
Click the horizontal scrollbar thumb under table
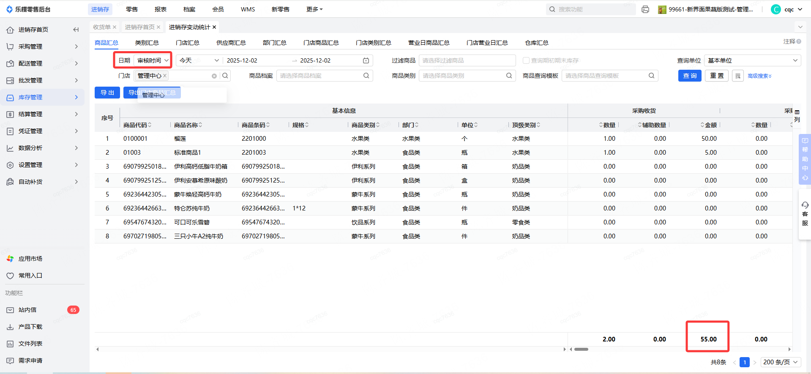point(581,349)
